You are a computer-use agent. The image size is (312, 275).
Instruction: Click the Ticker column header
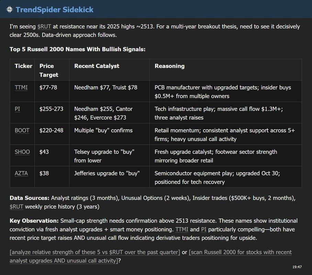click(x=23, y=66)
